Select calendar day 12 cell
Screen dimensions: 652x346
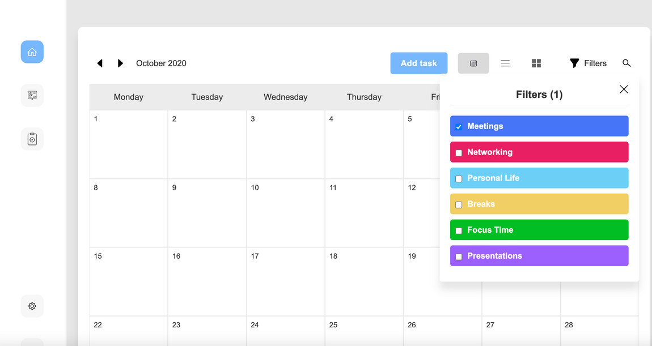pyautogui.click(x=422, y=213)
